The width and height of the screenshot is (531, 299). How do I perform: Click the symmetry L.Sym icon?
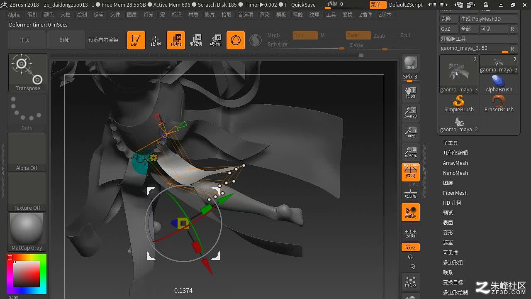tap(411, 233)
